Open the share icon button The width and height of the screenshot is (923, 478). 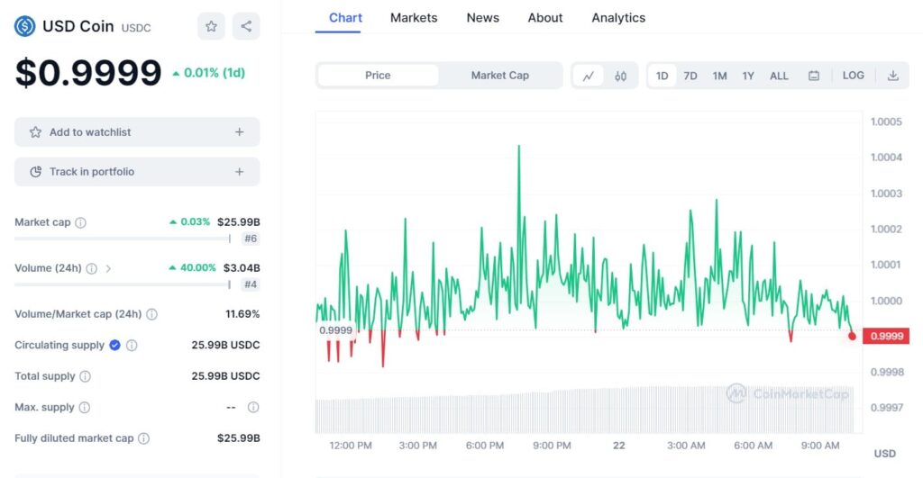pos(246,26)
